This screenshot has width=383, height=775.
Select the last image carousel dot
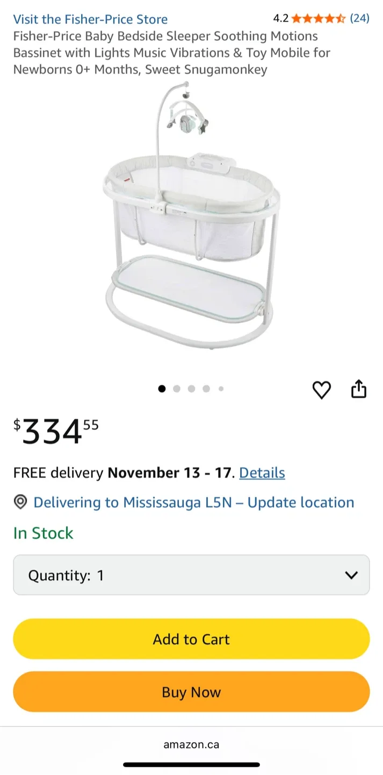221,389
